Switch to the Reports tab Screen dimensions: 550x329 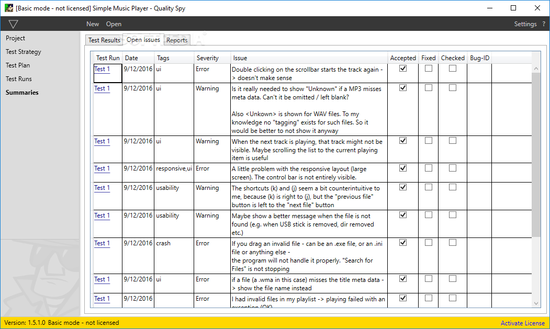pyautogui.click(x=177, y=40)
